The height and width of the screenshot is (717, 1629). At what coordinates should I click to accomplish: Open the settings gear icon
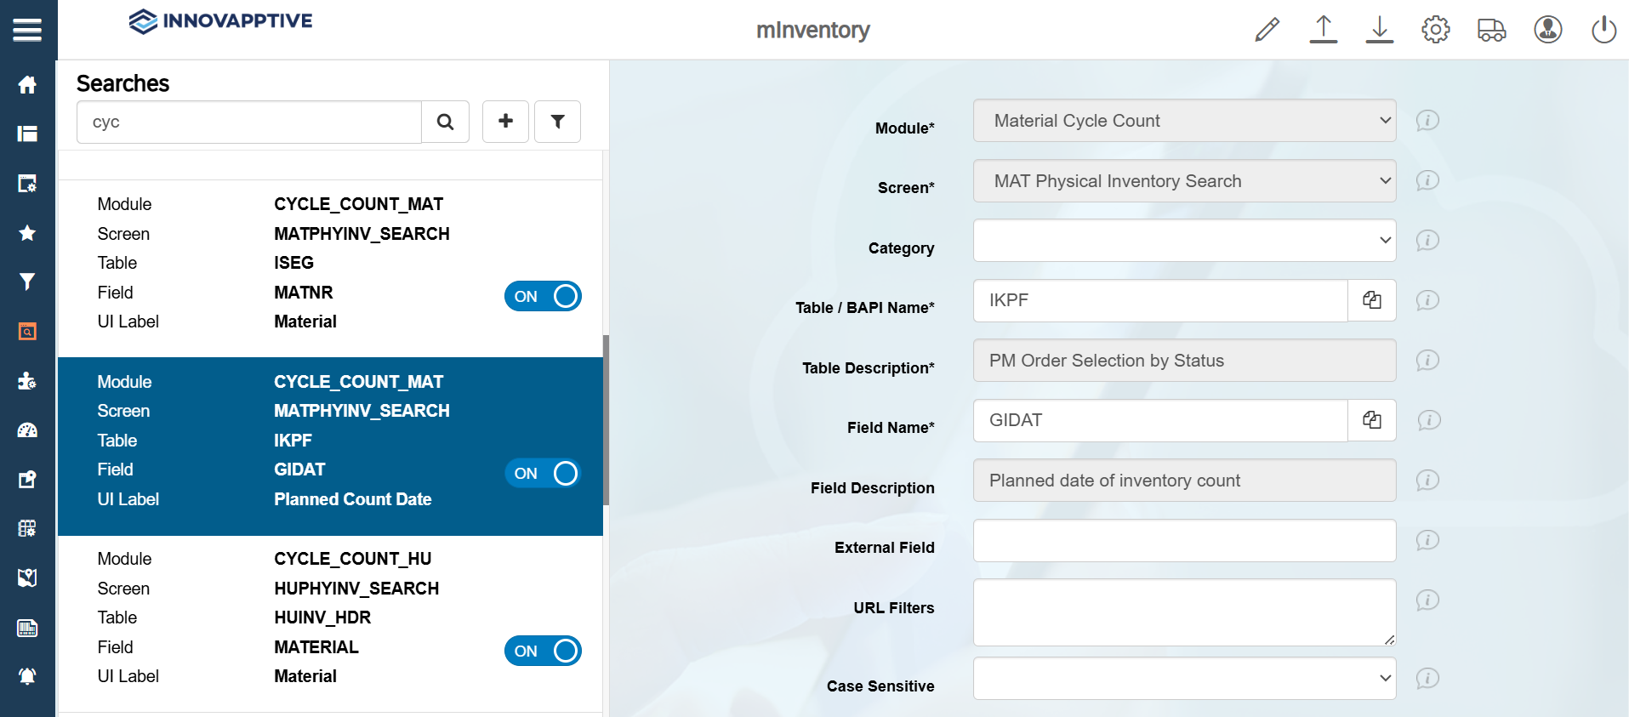tap(1435, 30)
